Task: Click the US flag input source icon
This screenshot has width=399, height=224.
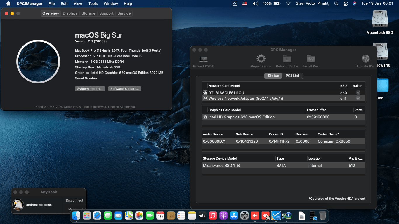Action: click(245, 3)
